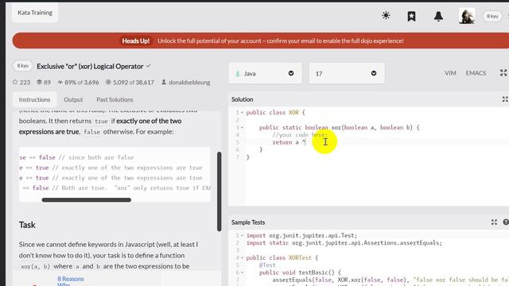Click the Instructions panel vertical scrollbar

(x=220, y=191)
